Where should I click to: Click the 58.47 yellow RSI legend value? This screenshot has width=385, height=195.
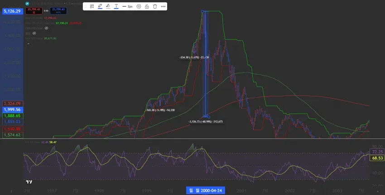coord(53,142)
